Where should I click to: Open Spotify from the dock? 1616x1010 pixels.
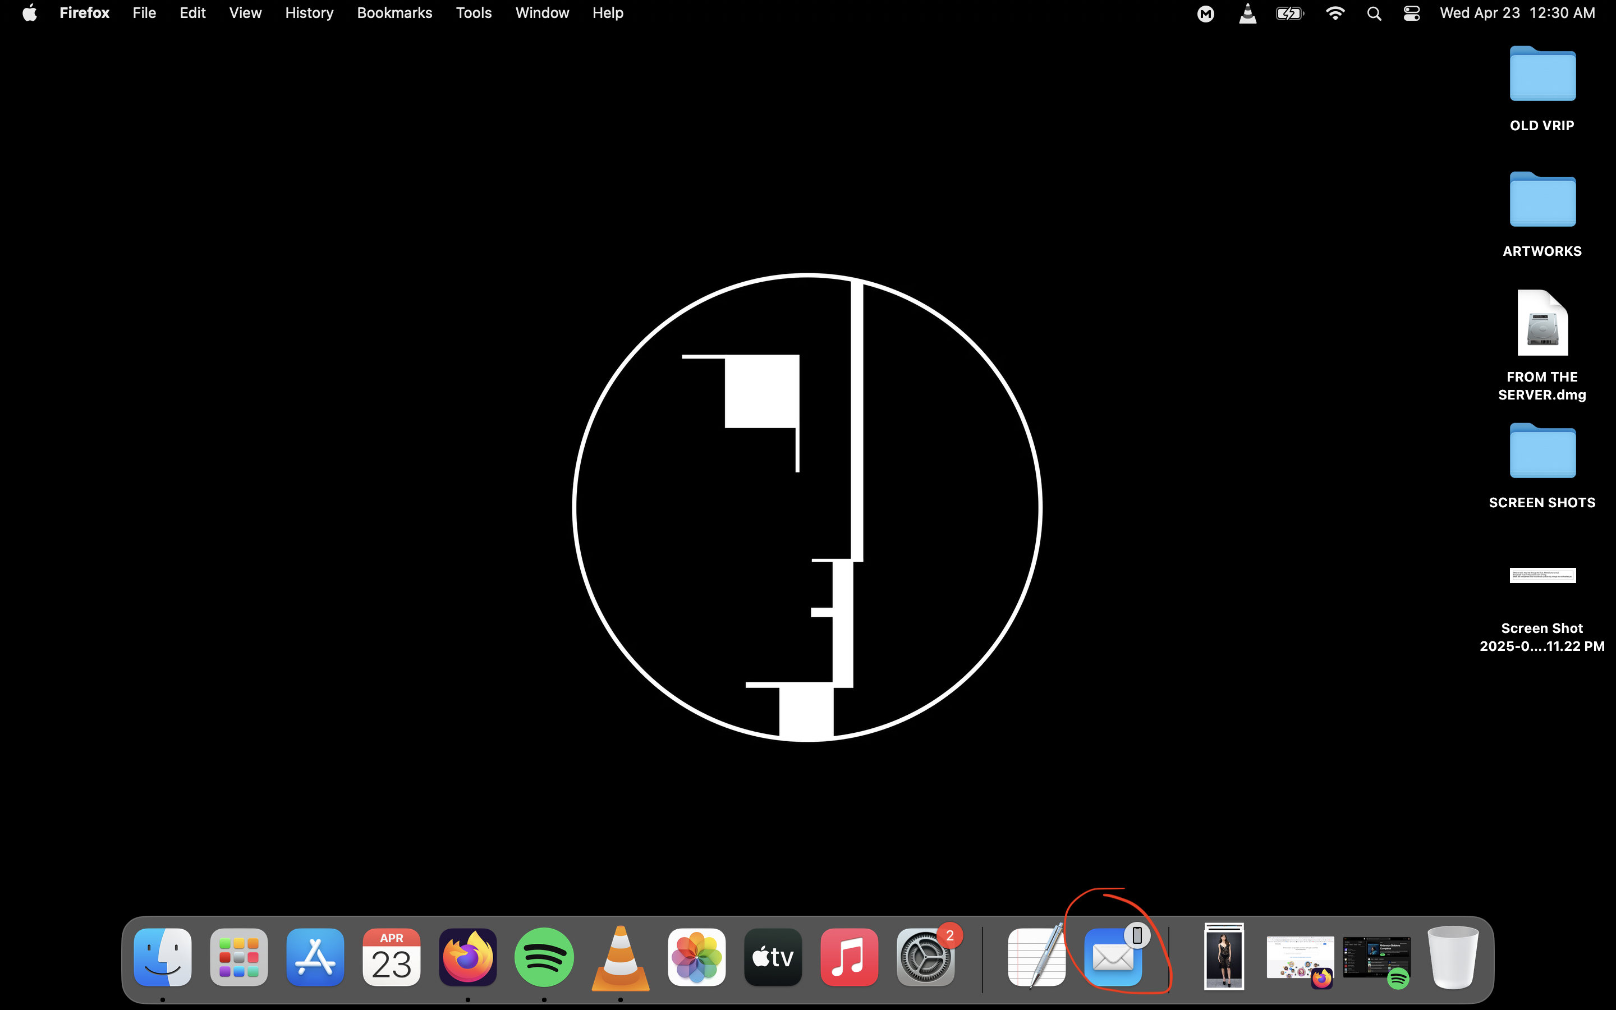(544, 957)
